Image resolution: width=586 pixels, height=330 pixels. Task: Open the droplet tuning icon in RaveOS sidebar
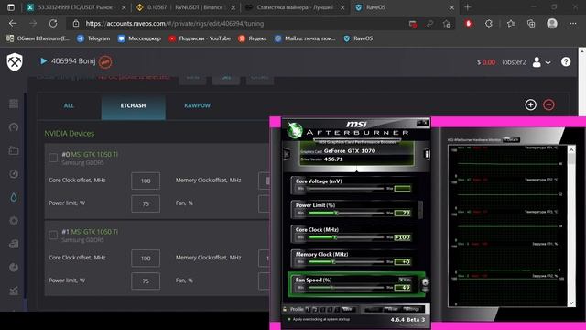(x=14, y=198)
